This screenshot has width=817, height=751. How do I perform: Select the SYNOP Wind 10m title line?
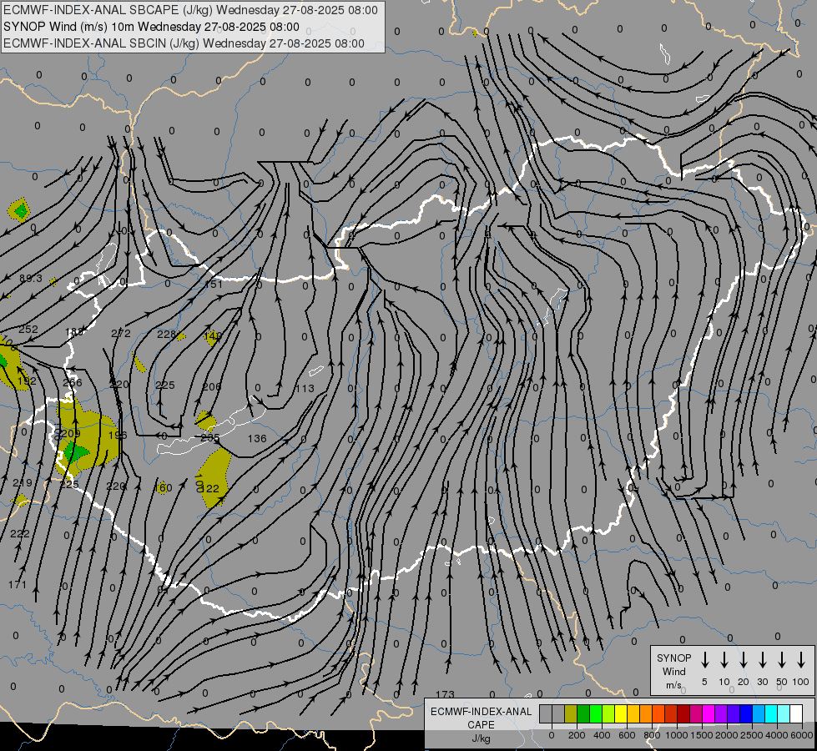(x=151, y=27)
